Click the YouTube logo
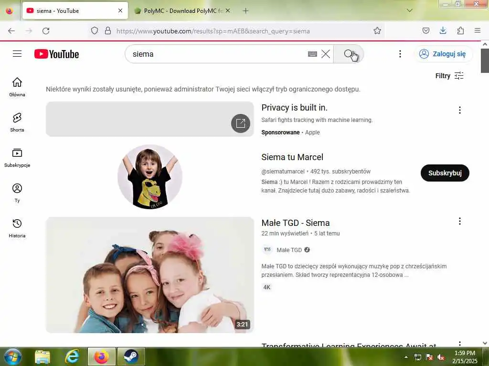489x366 pixels. tap(56, 54)
